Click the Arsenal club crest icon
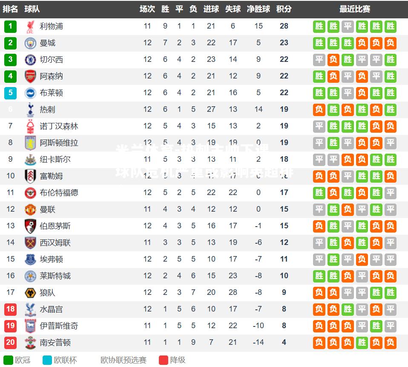408x367 pixels. point(30,76)
